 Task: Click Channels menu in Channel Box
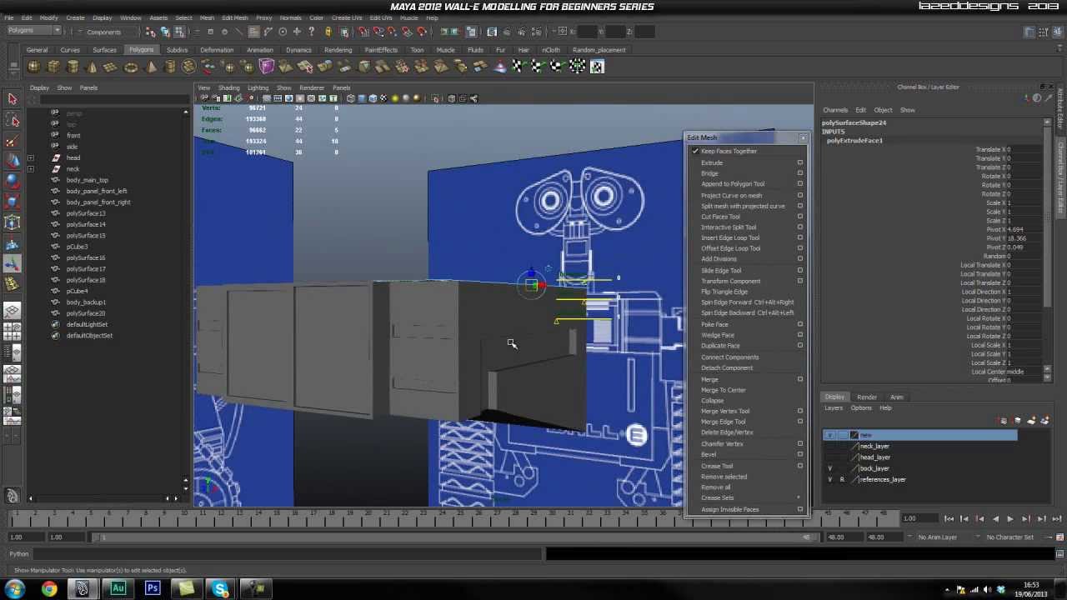click(x=835, y=110)
